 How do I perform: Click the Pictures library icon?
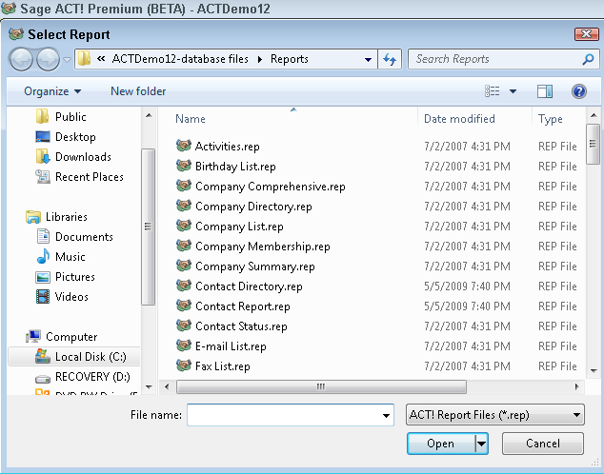43,277
